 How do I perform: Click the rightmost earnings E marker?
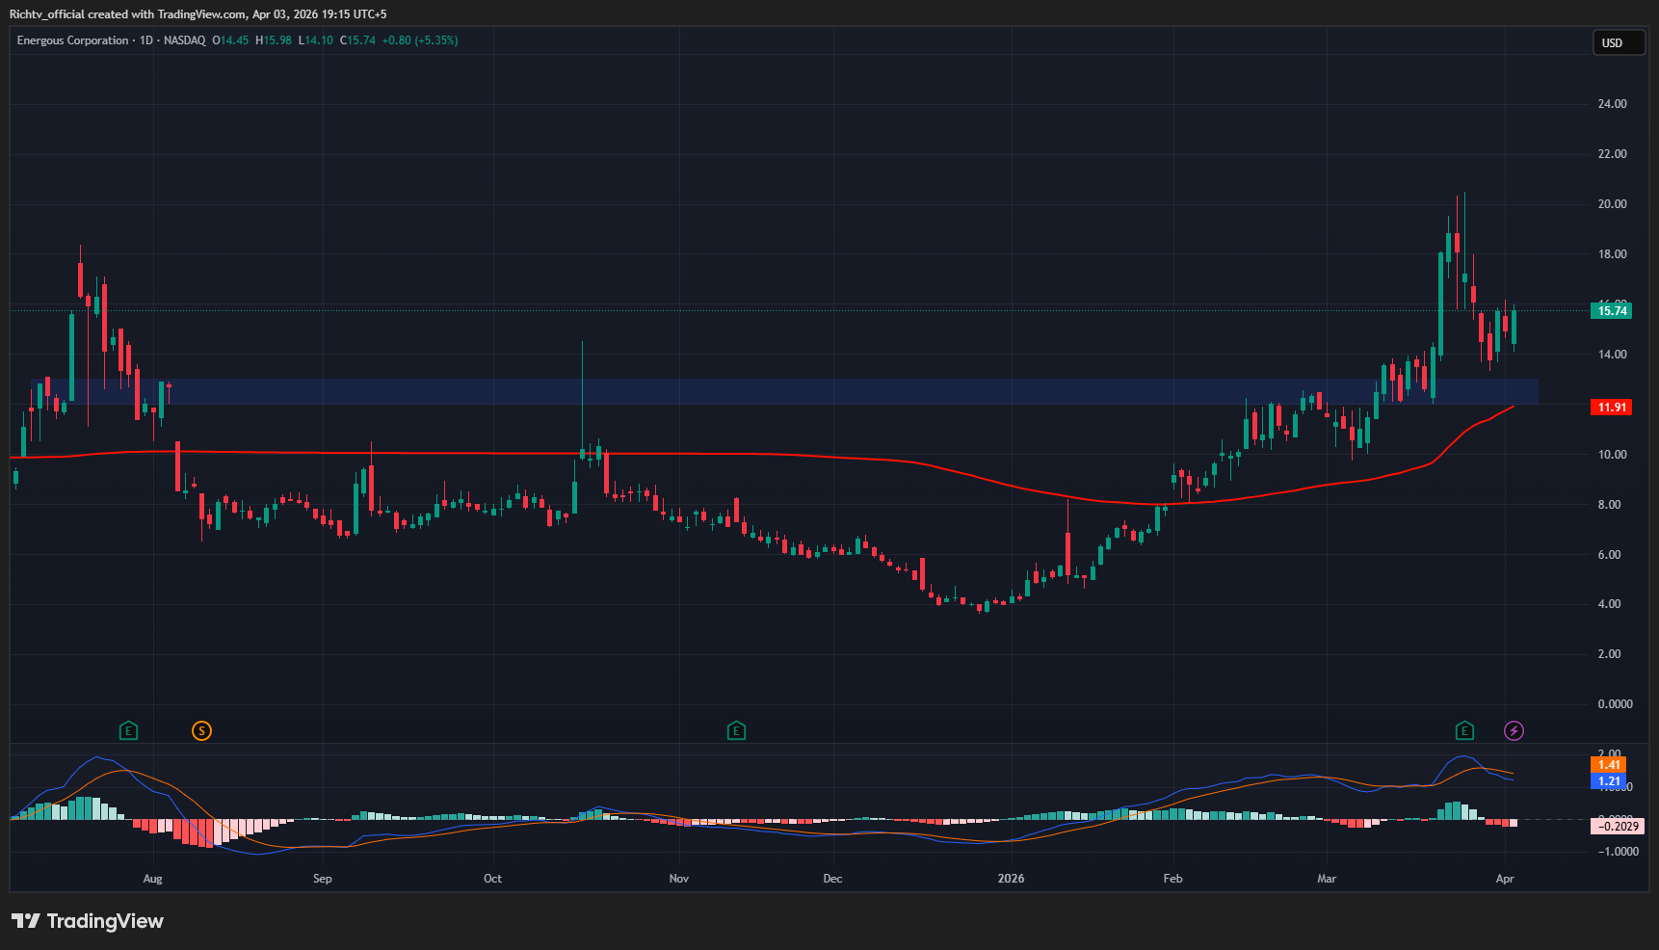(x=1464, y=730)
